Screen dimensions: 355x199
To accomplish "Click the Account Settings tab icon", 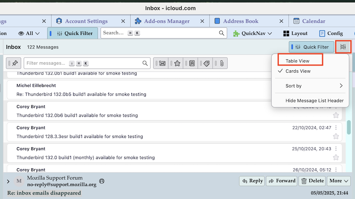I will point(59,21).
